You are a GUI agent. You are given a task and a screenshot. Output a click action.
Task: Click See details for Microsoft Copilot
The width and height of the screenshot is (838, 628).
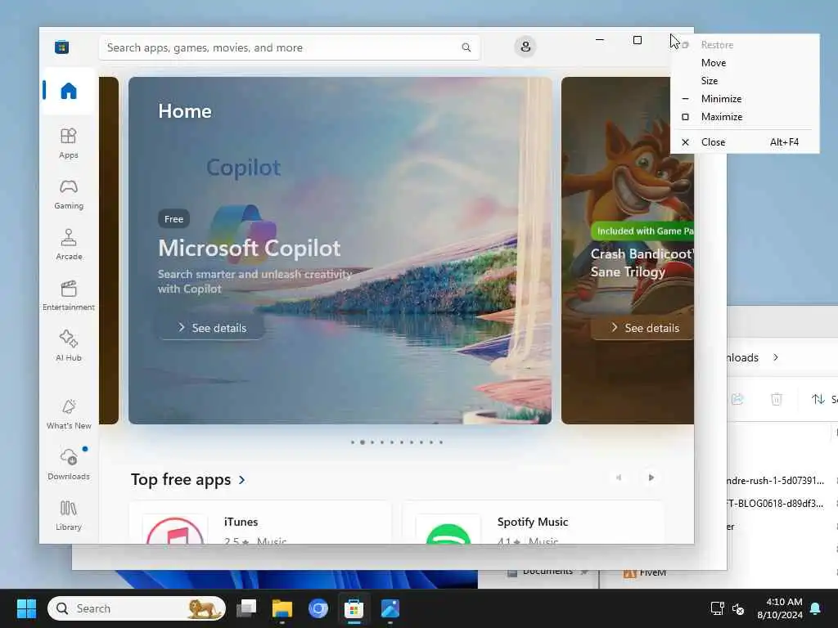[x=212, y=328]
